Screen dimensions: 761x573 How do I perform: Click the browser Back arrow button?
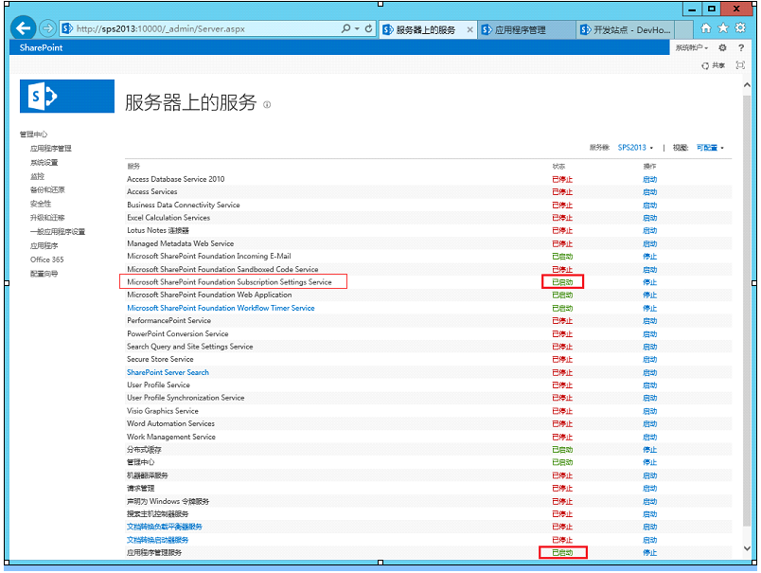[x=23, y=28]
